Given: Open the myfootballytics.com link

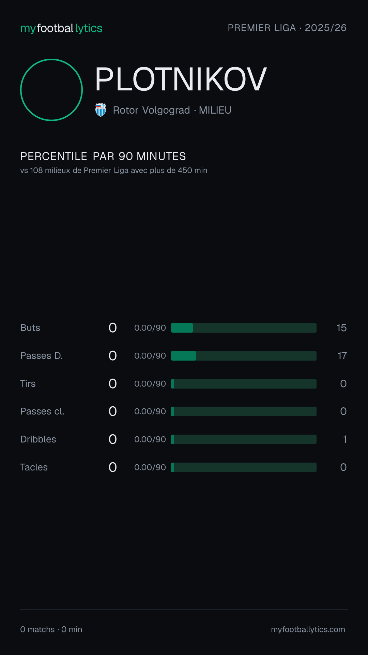Looking at the screenshot, I should click(308, 629).
